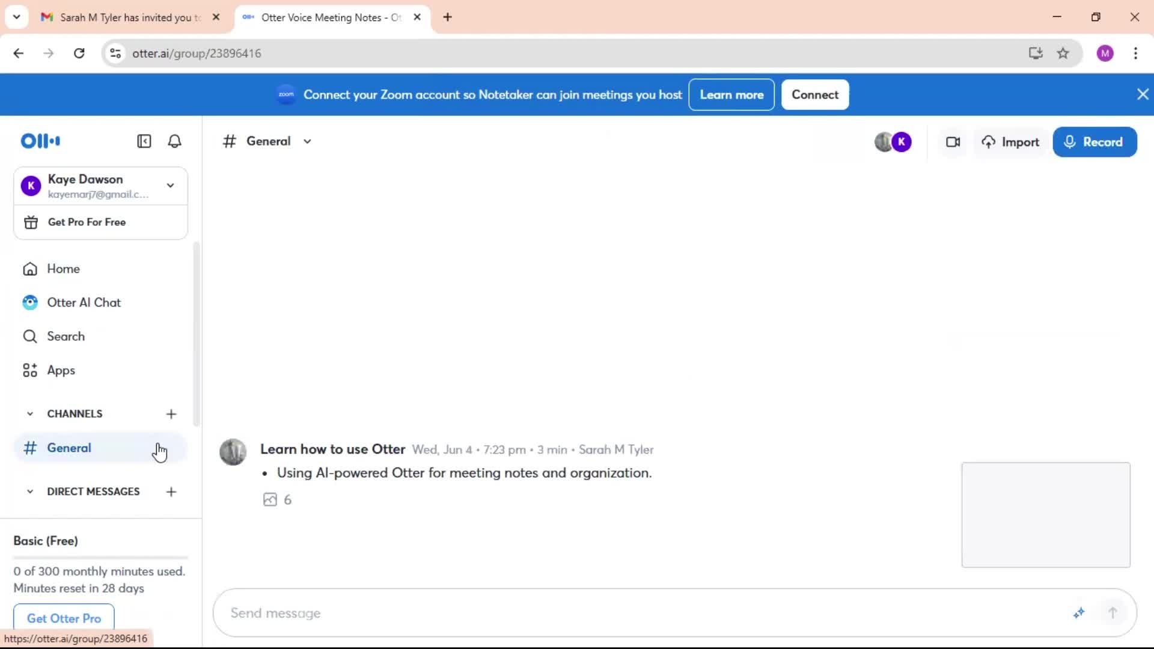This screenshot has height=649, width=1154.
Task: Click the site information icon in address bar
Action: tap(115, 53)
